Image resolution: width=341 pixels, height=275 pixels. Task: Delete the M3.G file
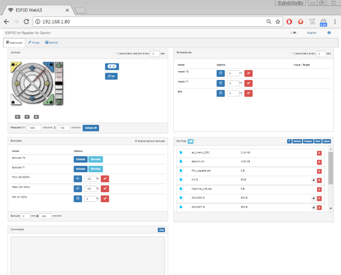(319, 180)
